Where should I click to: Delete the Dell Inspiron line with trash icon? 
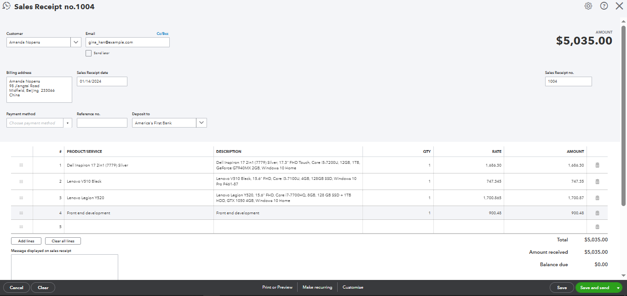pyautogui.click(x=597, y=165)
